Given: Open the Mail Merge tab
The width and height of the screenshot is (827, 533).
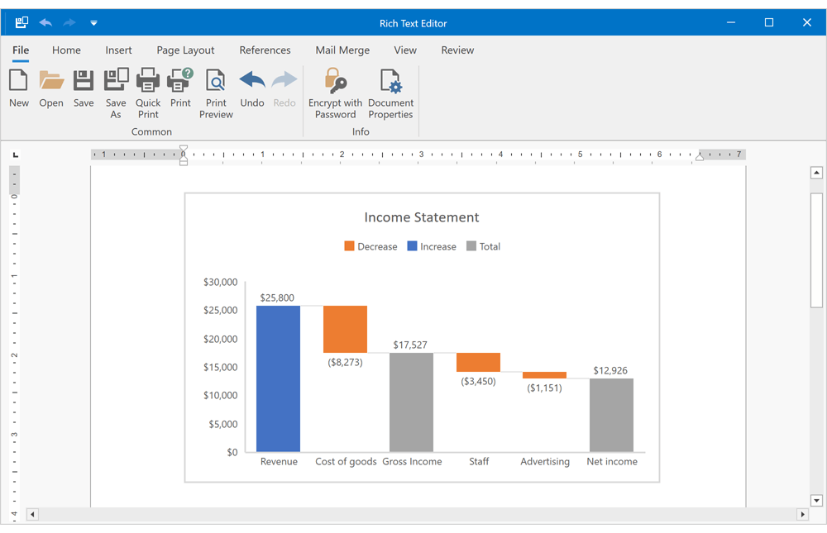Looking at the screenshot, I should pos(342,50).
